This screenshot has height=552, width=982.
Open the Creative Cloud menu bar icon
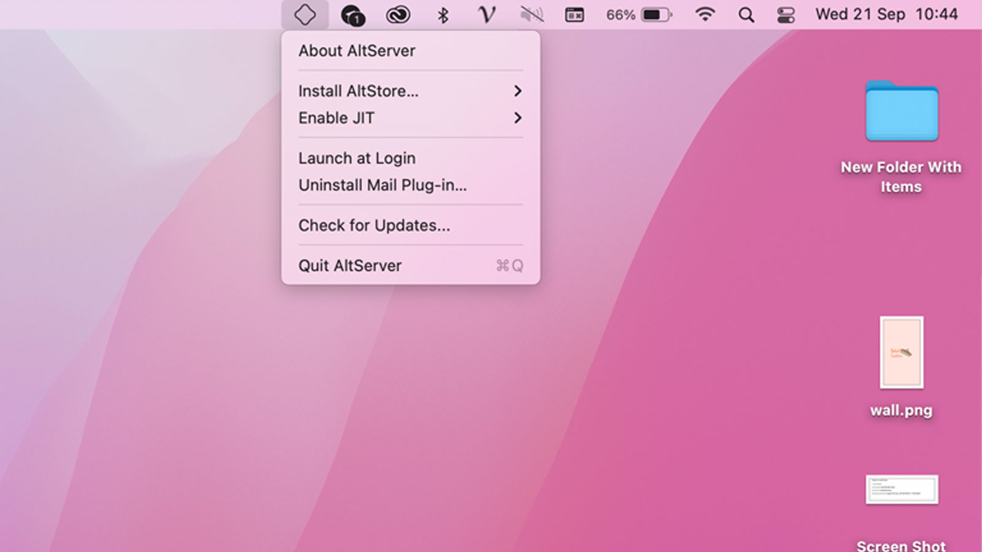pyautogui.click(x=398, y=15)
